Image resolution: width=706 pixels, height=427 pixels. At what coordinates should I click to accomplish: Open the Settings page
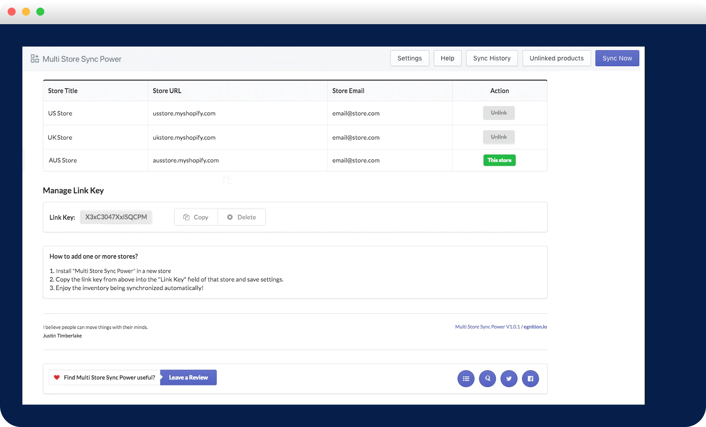(x=410, y=58)
